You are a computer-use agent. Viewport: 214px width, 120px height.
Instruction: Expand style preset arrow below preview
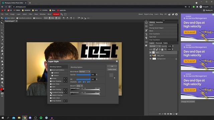tap(114, 78)
